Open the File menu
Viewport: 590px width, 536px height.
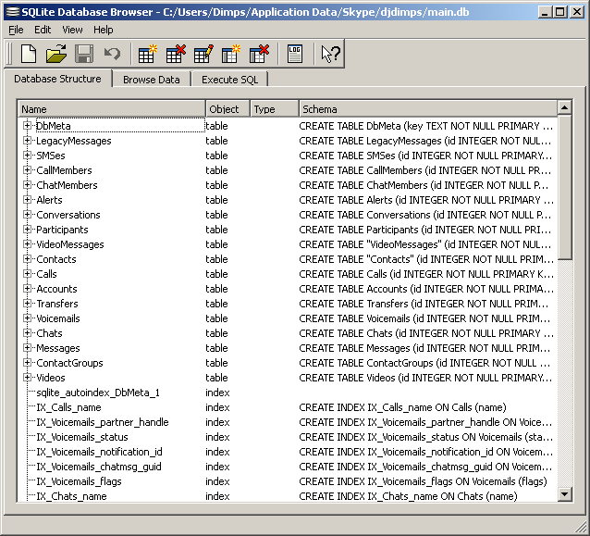tap(16, 30)
